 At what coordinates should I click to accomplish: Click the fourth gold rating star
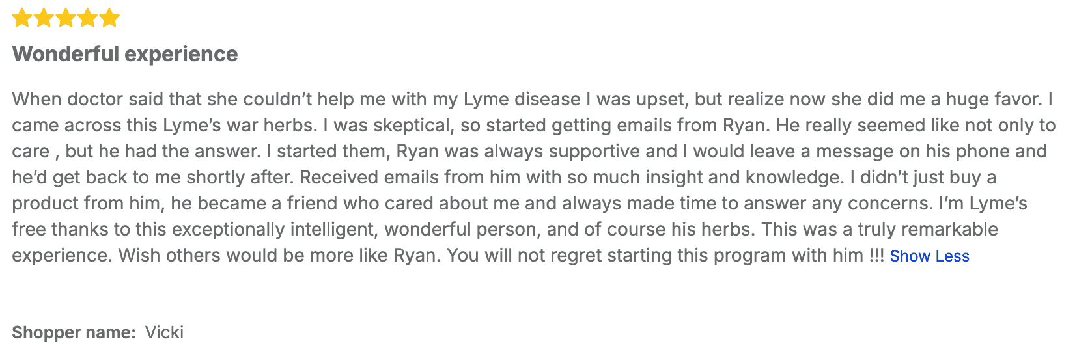[x=88, y=18]
